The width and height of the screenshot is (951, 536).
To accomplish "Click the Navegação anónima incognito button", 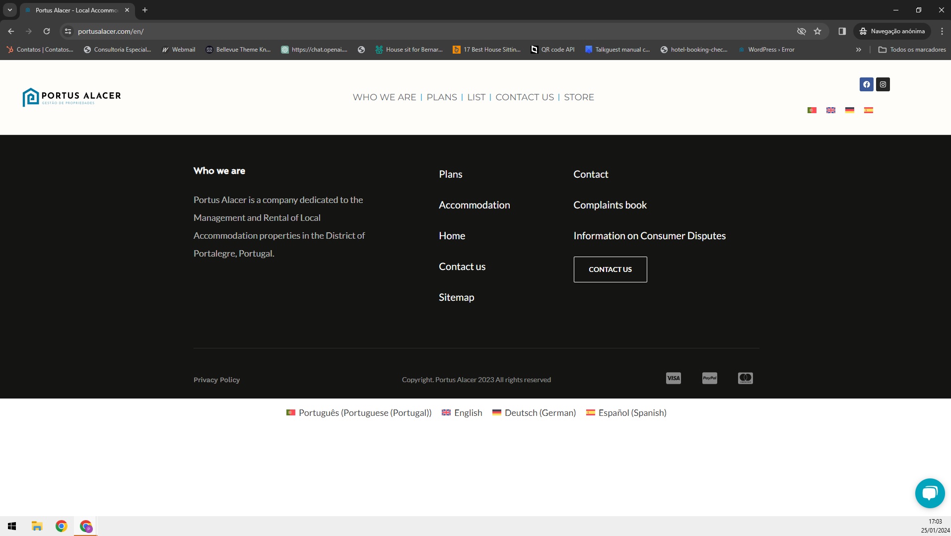I will click(892, 31).
